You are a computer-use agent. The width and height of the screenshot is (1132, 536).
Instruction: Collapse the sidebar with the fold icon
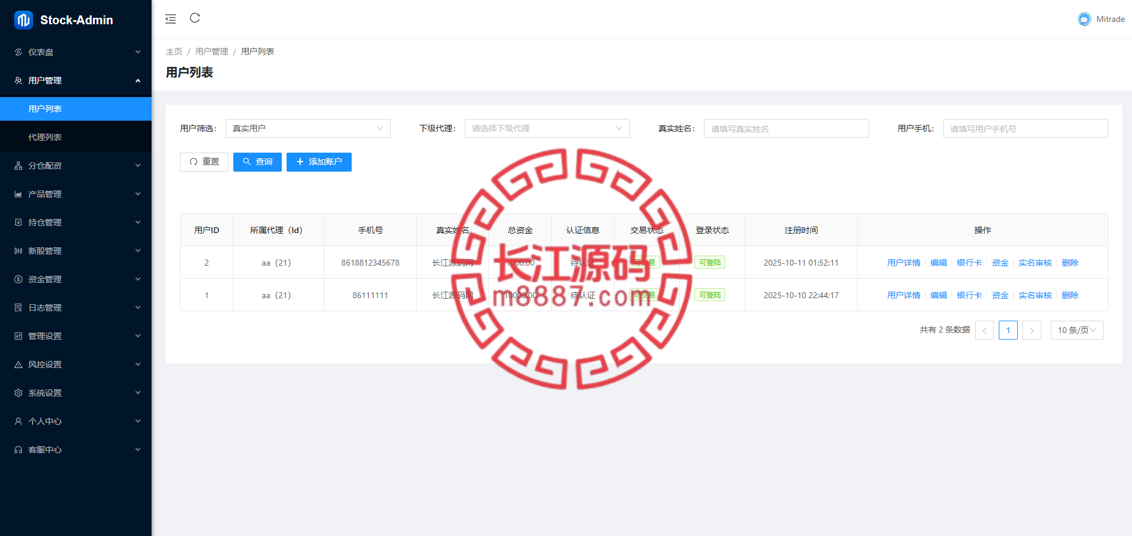pos(171,19)
